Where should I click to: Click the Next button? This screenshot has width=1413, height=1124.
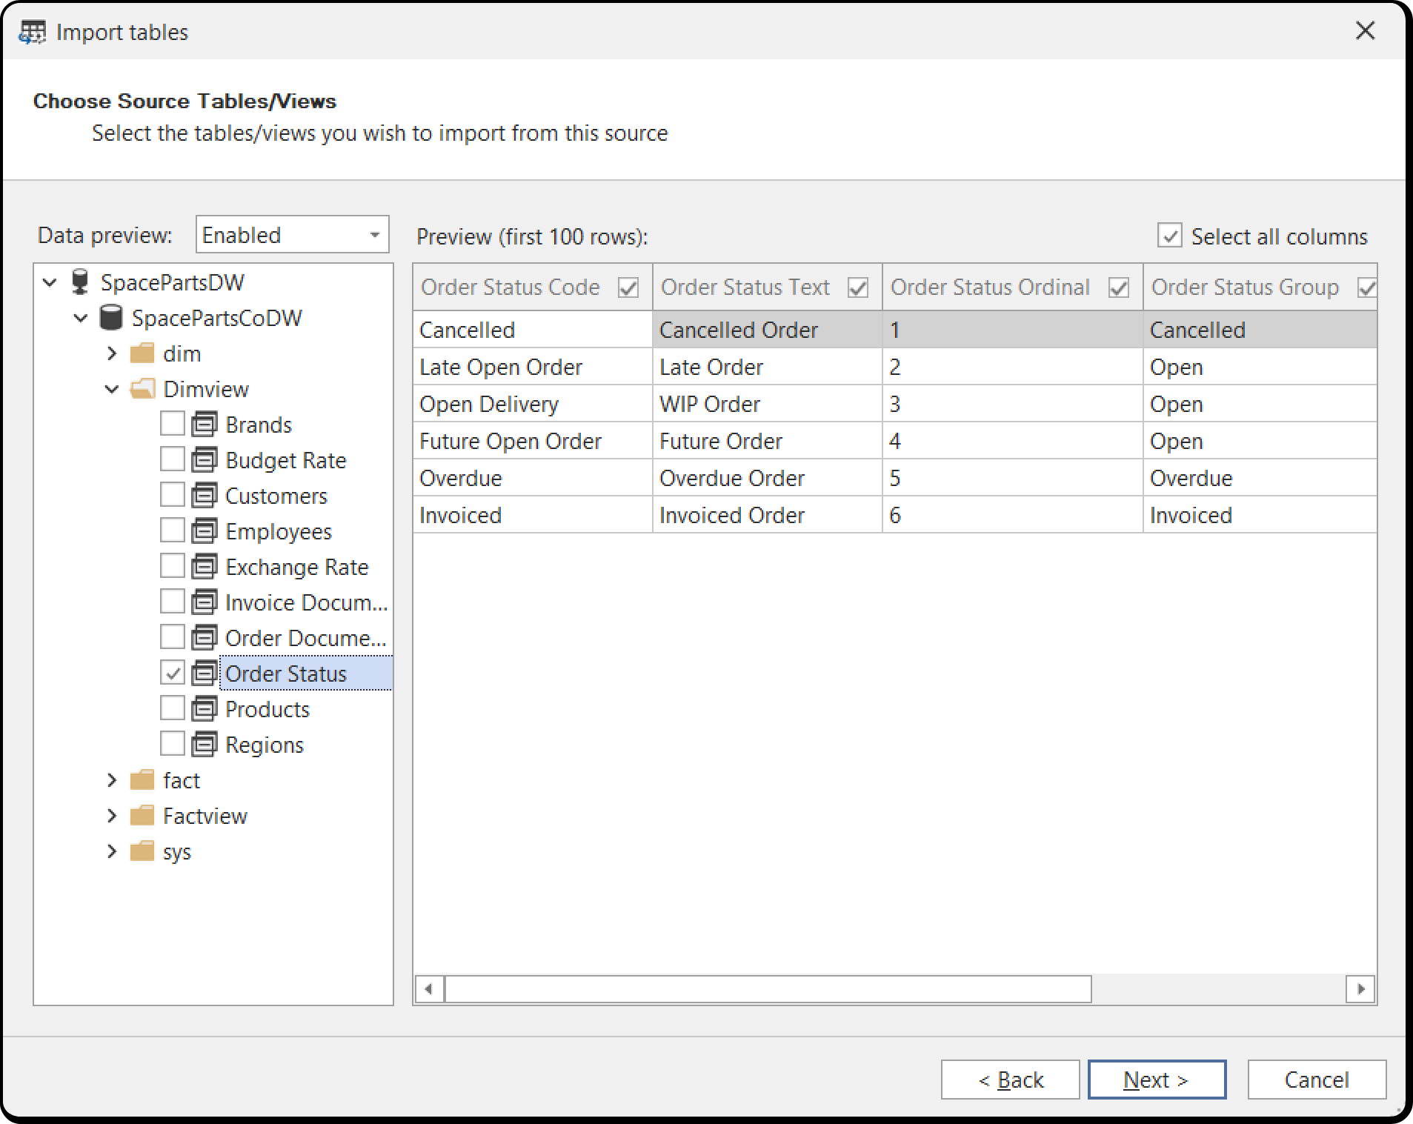(1157, 1080)
